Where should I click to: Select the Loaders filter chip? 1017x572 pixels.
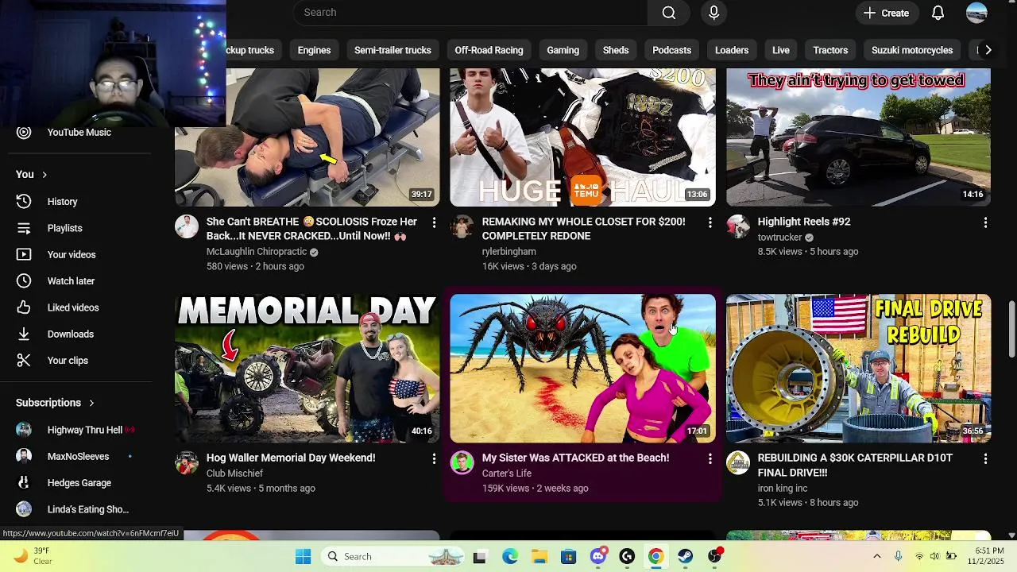pos(732,50)
